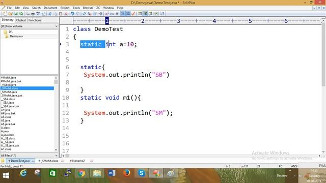Launch Internet Explorer from taskbar

click(x=23, y=173)
